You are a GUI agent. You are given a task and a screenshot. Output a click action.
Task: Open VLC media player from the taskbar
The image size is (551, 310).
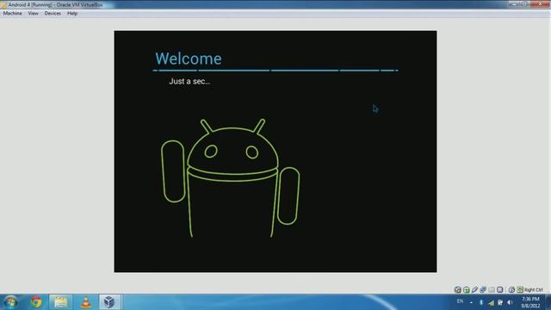[x=86, y=302]
